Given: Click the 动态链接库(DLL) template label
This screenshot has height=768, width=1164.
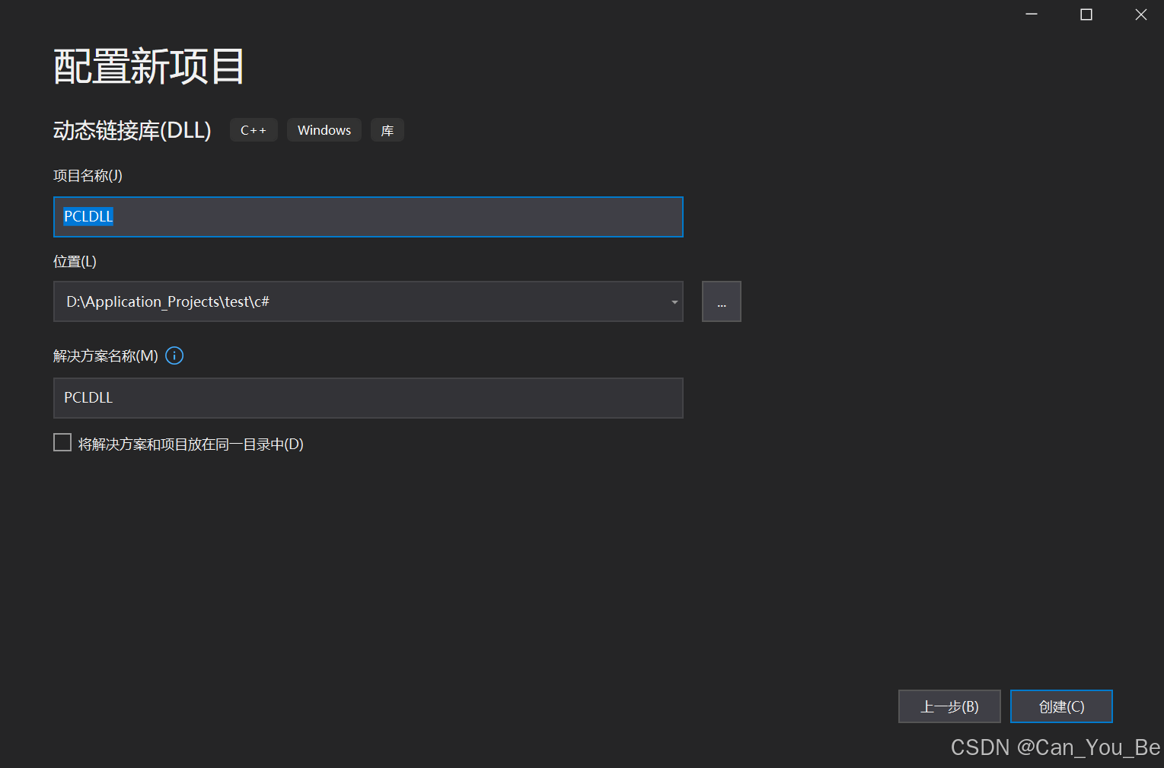Looking at the screenshot, I should coord(131,129).
